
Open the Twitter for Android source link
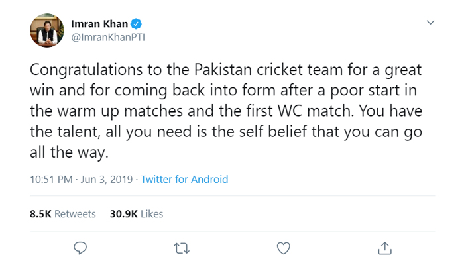click(184, 180)
